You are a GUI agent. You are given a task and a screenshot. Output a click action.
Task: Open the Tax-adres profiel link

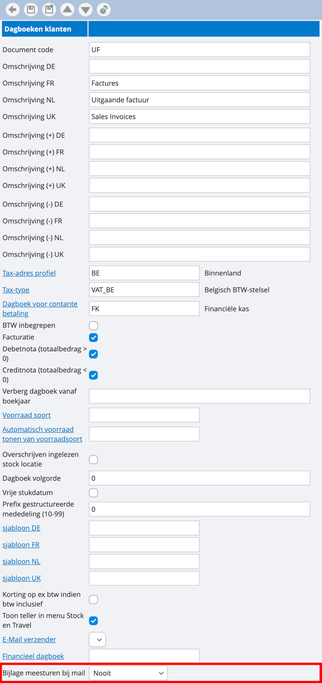[29, 273]
